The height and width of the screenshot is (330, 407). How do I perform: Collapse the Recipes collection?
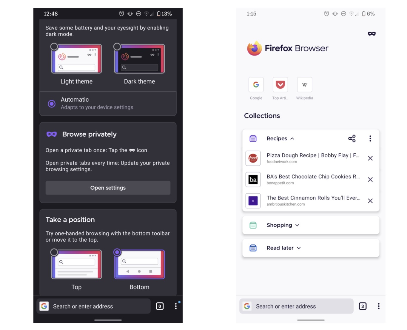click(x=280, y=138)
